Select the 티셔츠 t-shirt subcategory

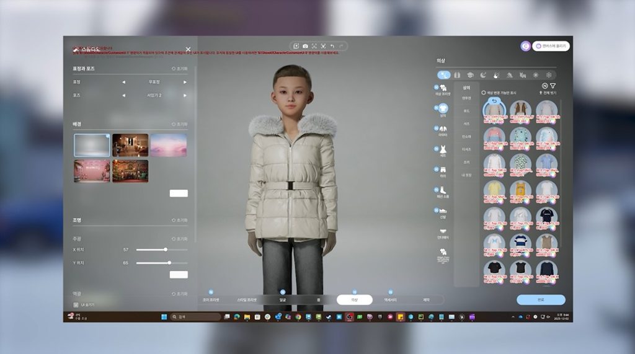coord(466,149)
